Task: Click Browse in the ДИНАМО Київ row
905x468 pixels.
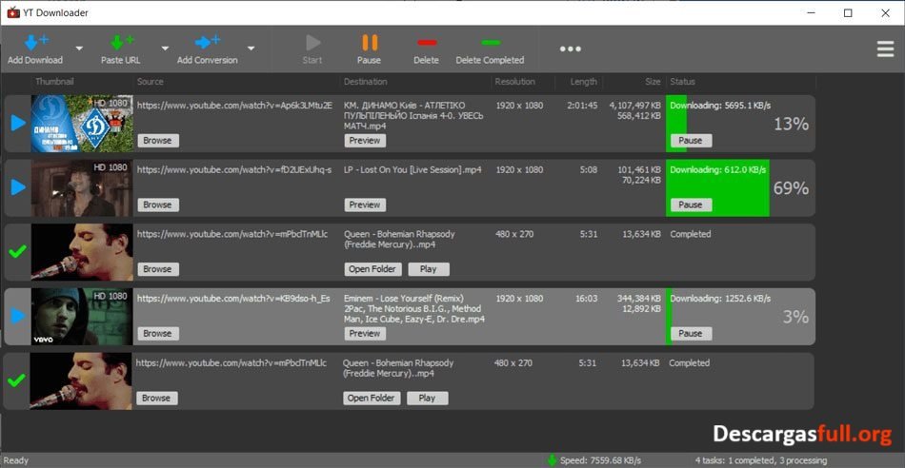Action: coord(158,140)
